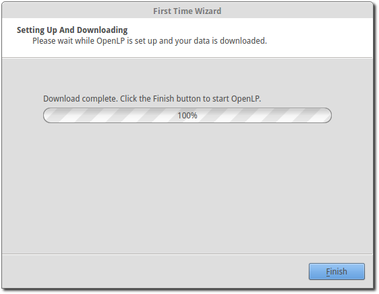Click the empty gray area below progress bar

(x=187, y=188)
